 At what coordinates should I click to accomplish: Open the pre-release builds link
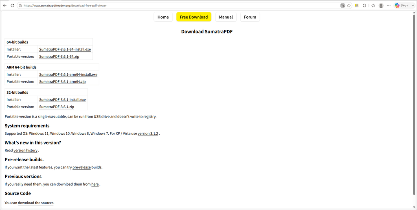pyautogui.click(x=81, y=167)
